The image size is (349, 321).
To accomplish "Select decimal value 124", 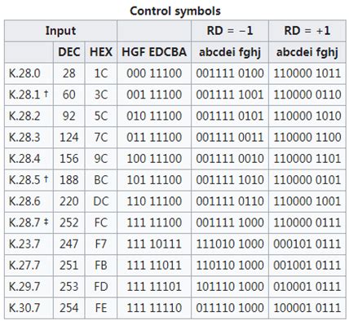I will [69, 137].
